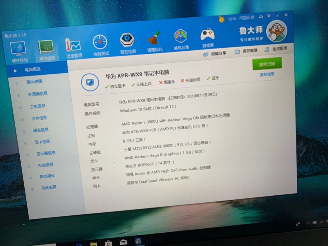This screenshot has width=328, height=246.
Task: Open Mail app in the taskbar
Action: (123, 242)
